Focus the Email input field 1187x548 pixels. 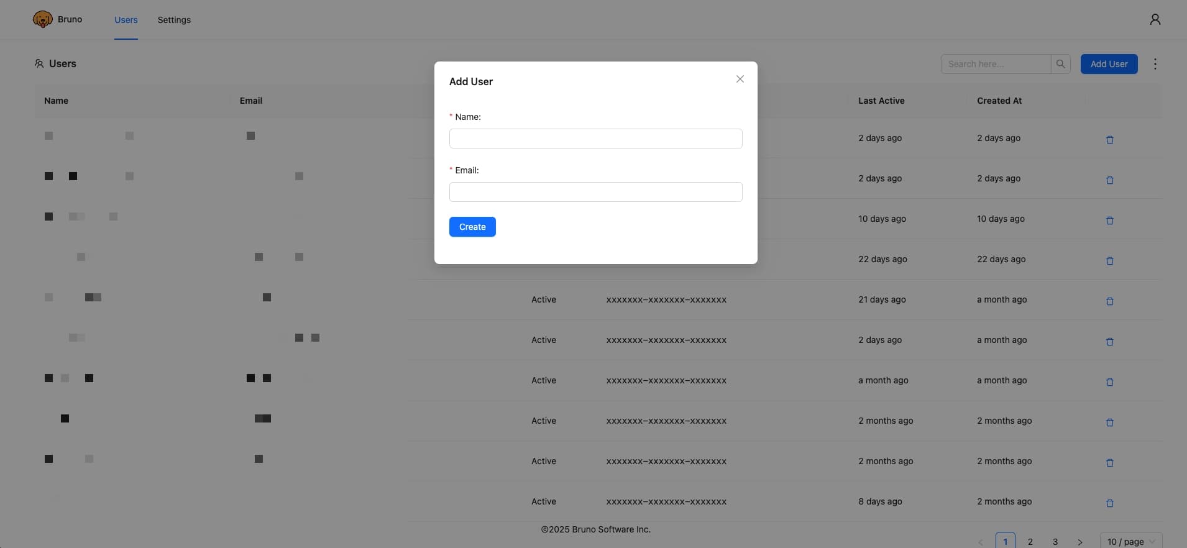tap(595, 192)
